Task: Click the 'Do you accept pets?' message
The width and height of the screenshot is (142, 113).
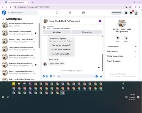Action: tap(56, 64)
